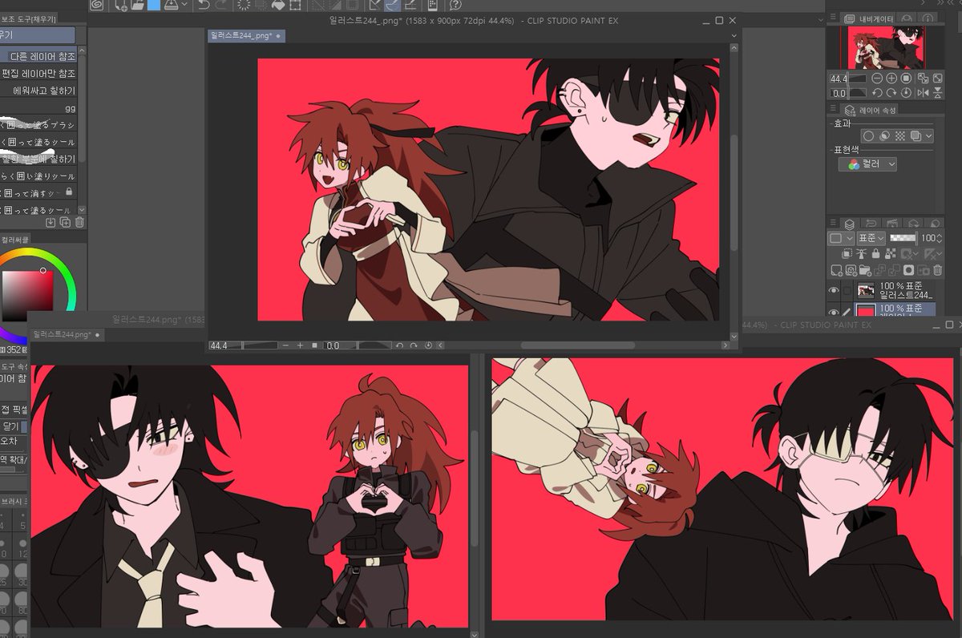Open the canvas tab list dropdown arrow
This screenshot has width=962, height=638.
pos(733,35)
